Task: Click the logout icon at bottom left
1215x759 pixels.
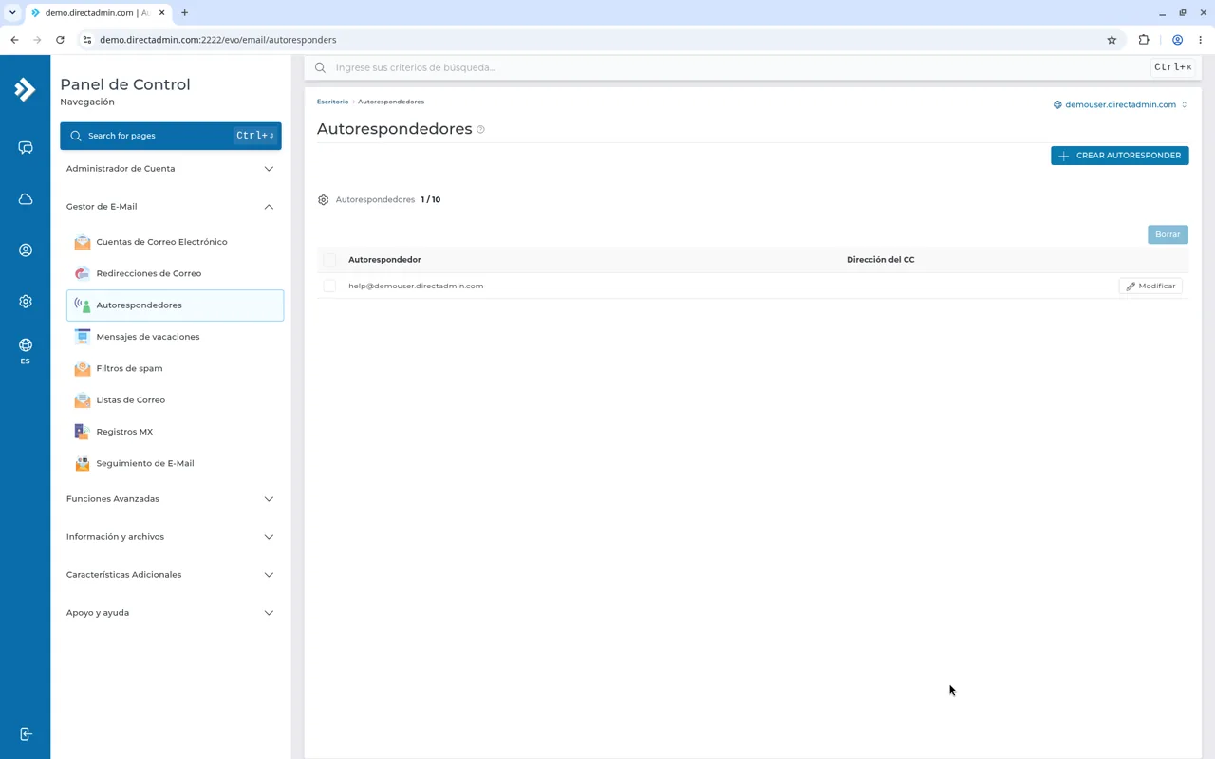Action: pos(26,734)
